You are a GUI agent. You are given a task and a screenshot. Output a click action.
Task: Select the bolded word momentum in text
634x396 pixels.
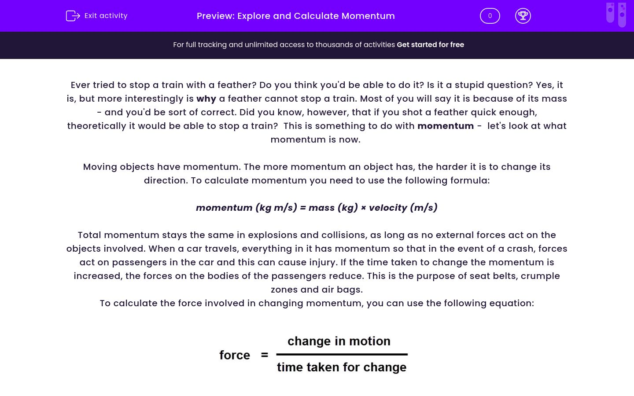coord(446,126)
